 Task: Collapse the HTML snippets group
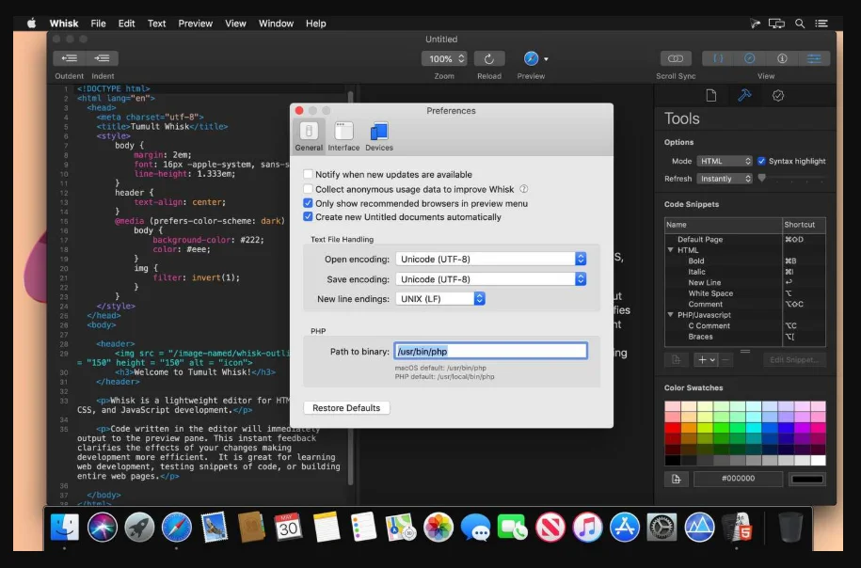click(x=671, y=250)
